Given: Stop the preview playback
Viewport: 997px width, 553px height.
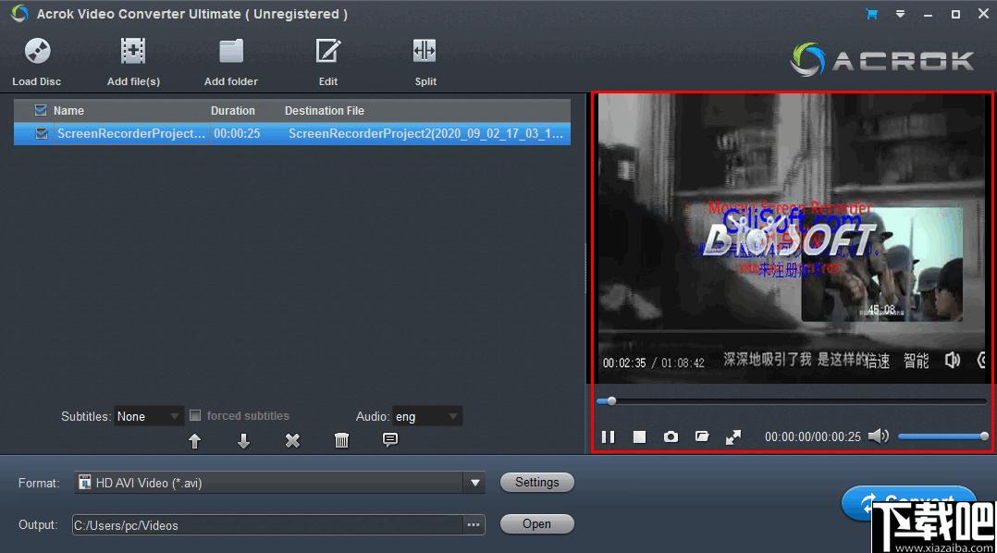Looking at the screenshot, I should (x=640, y=436).
